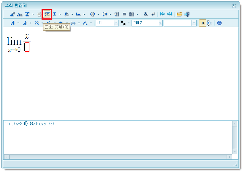Close the 수식 편집기 window
Image resolution: width=242 pixels, height=171 pixels.
[234, 6]
